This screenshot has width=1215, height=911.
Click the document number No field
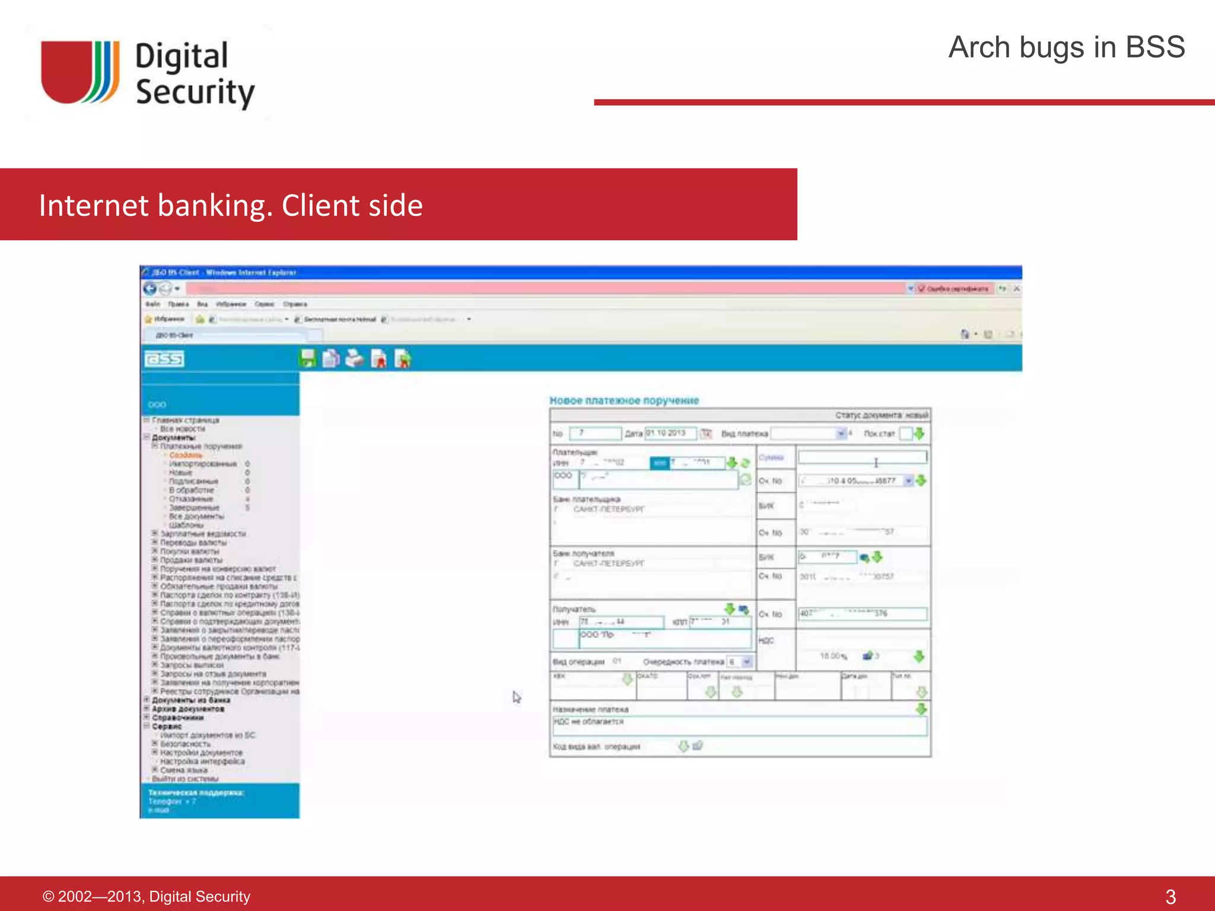595,434
